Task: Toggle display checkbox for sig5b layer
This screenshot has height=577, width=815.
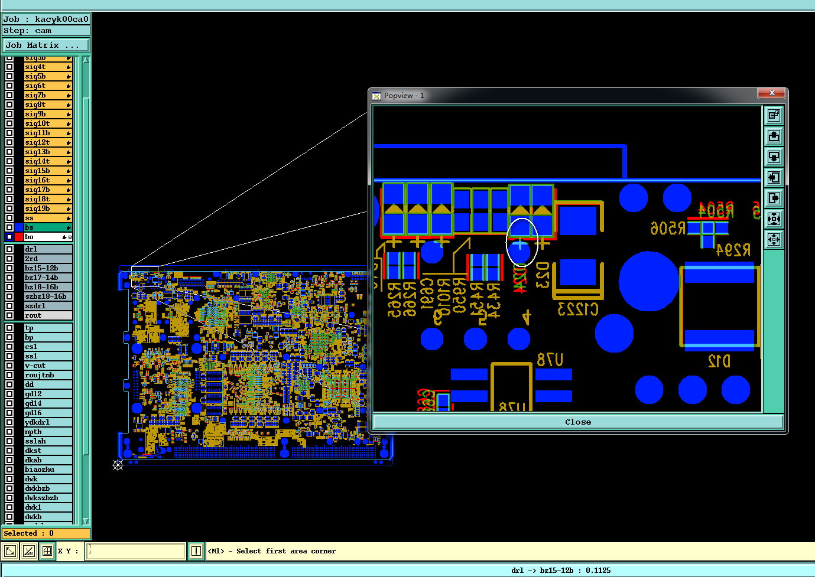Action: [x=9, y=76]
